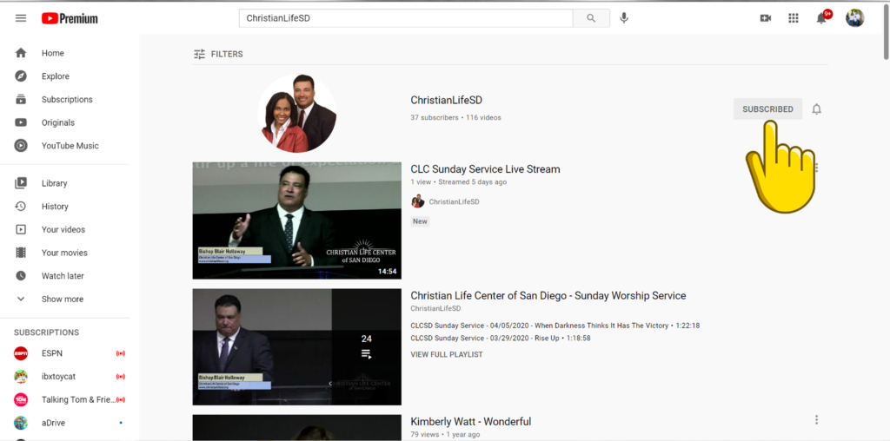
Task: Click the SUBSCRIBED button
Action: [767, 109]
